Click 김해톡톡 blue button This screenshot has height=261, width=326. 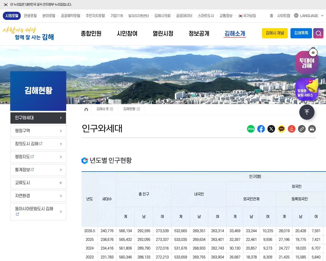coord(301,33)
